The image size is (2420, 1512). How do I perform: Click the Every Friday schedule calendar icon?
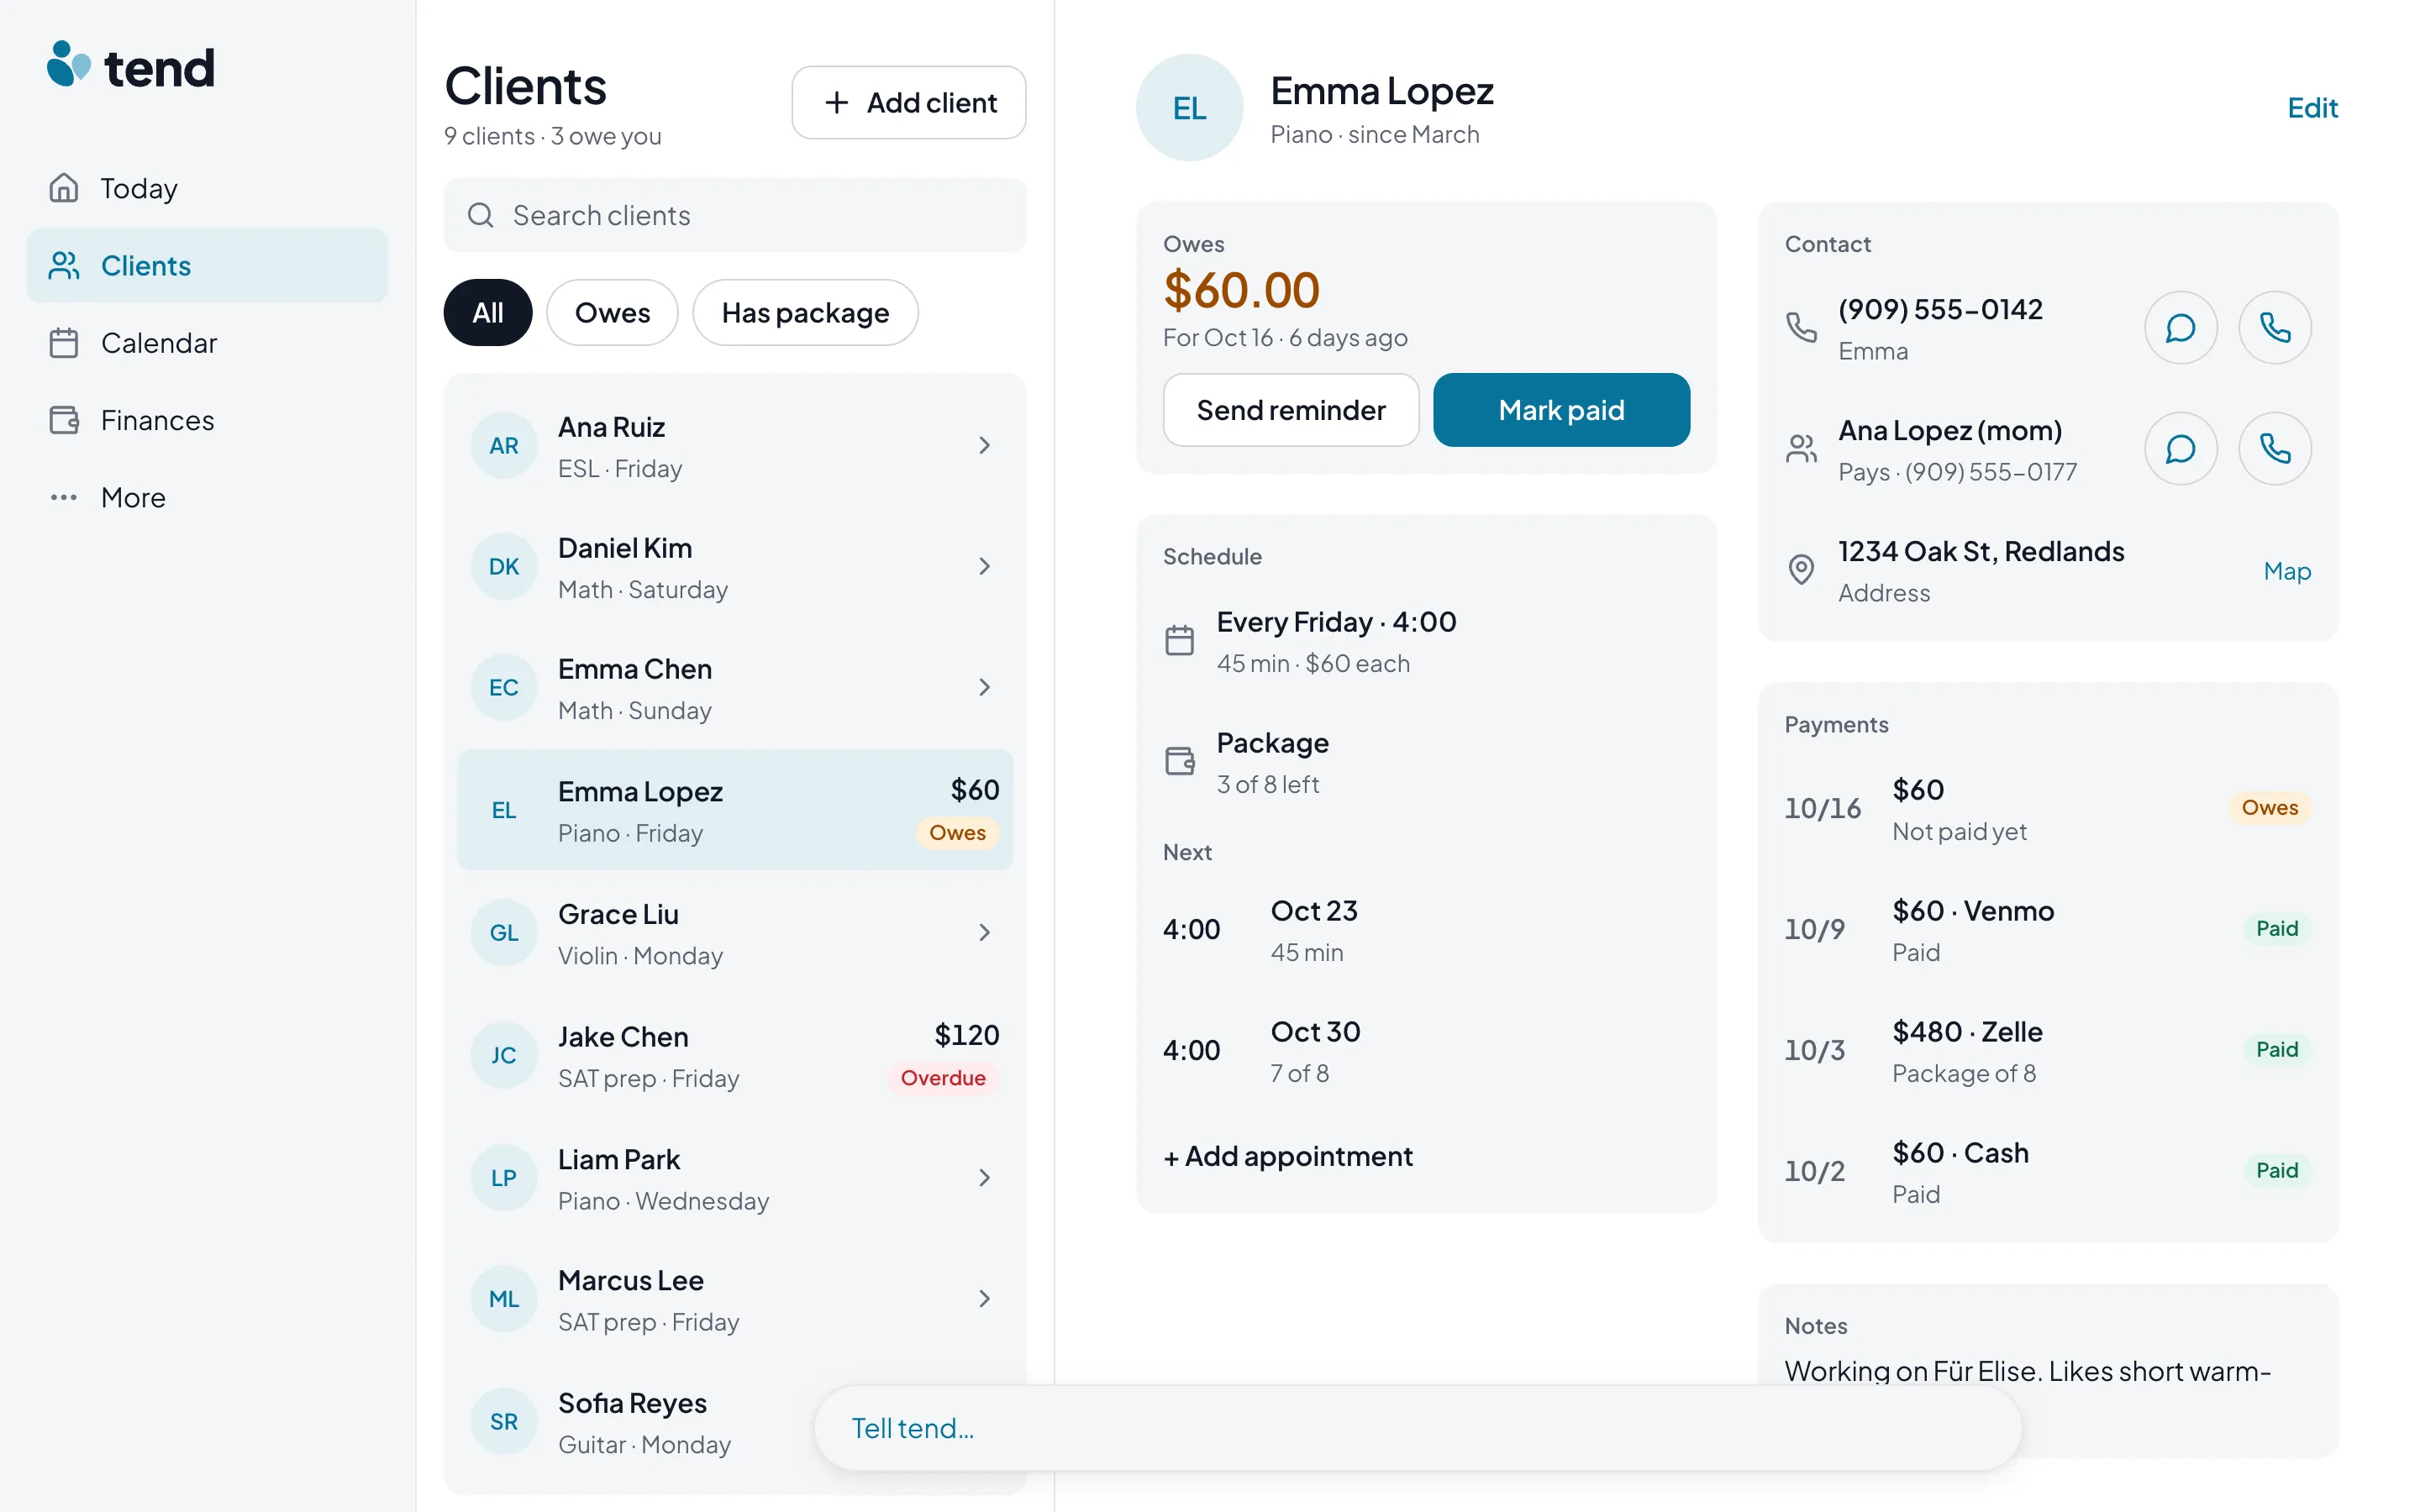pyautogui.click(x=1180, y=640)
